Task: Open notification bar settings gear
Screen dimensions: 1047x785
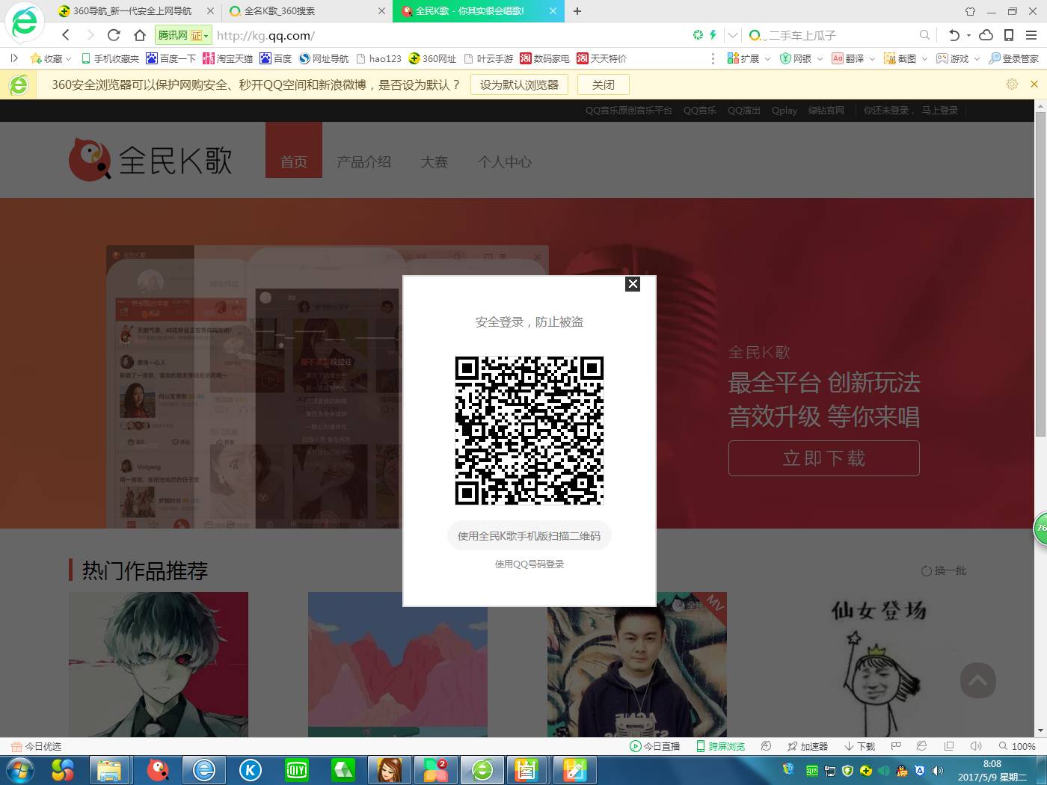Action: [1012, 84]
